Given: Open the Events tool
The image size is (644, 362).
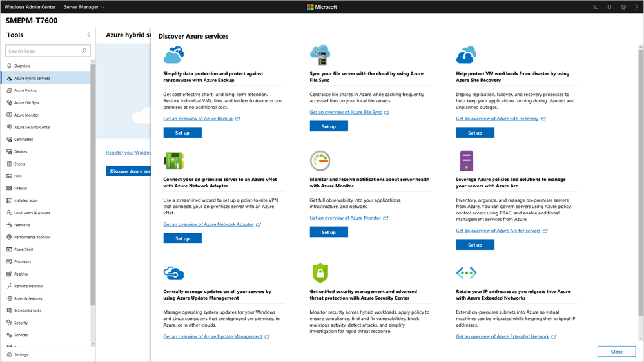Looking at the screenshot, I should tap(46, 164).
